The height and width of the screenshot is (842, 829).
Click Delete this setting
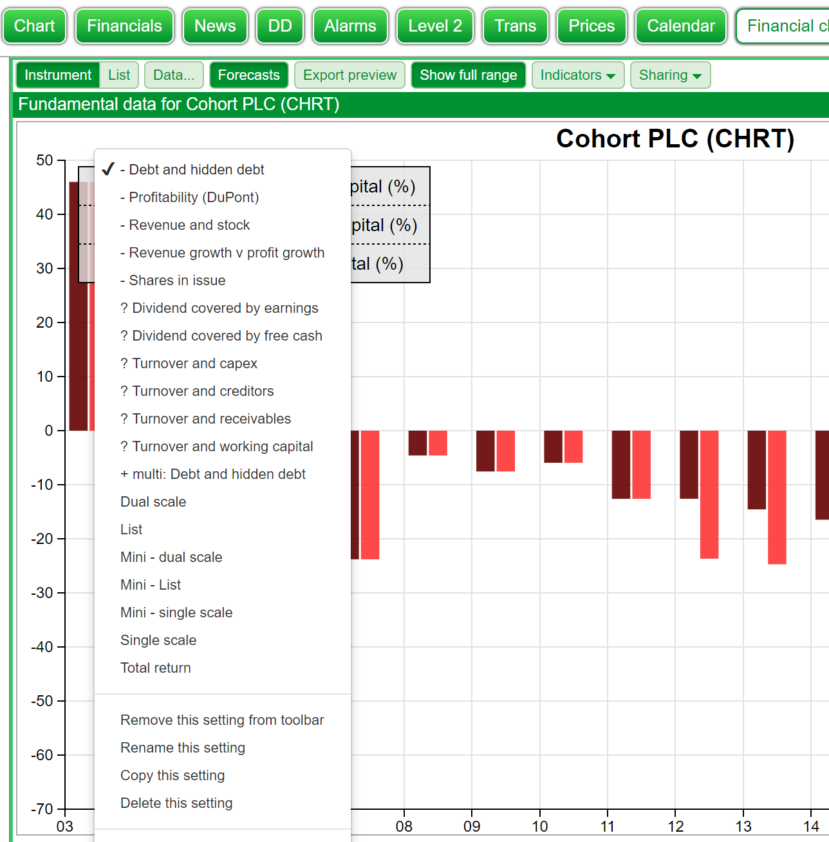(223, 803)
